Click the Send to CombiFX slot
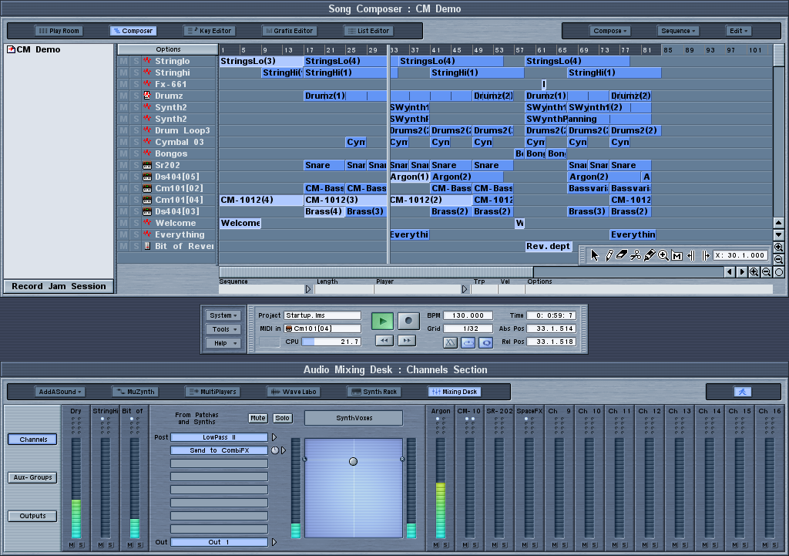This screenshot has height=556, width=789. 220,450
